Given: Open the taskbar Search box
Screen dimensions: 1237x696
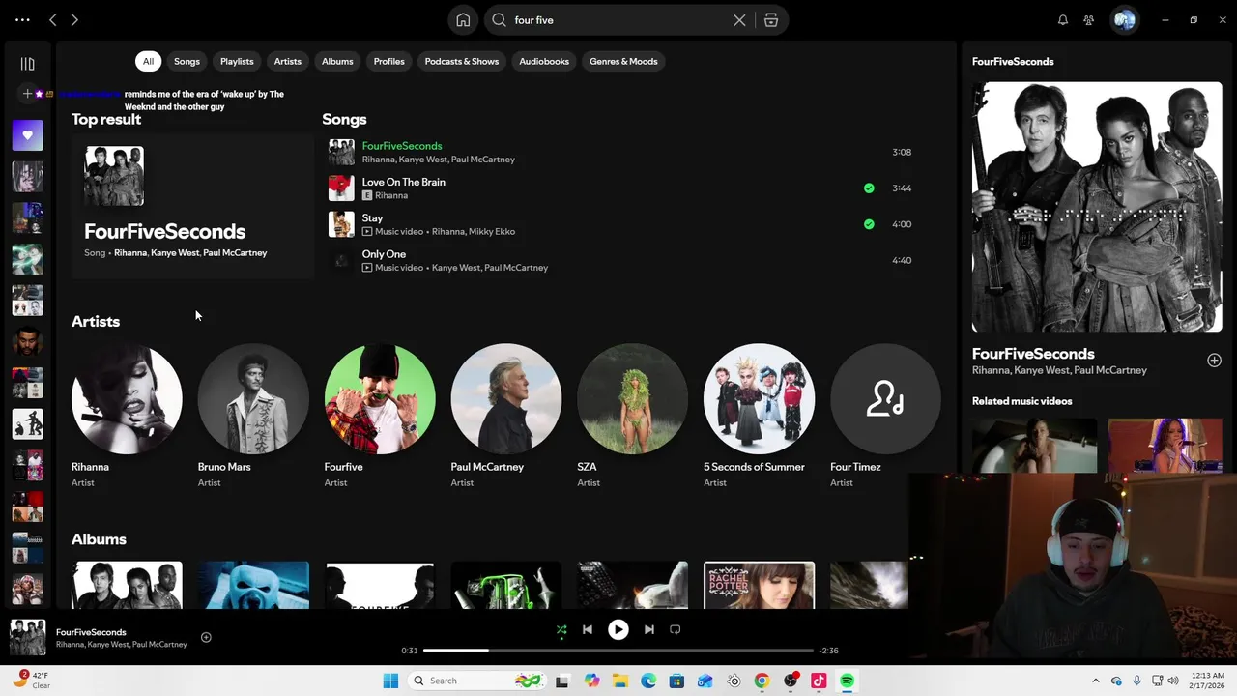Looking at the screenshot, I should 476,681.
